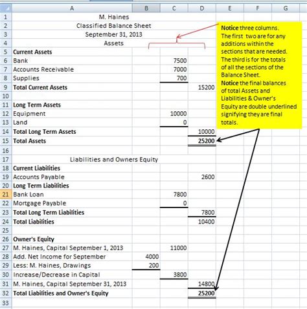
Task: Select the 'Land' label cell
Action: [x=72, y=122]
